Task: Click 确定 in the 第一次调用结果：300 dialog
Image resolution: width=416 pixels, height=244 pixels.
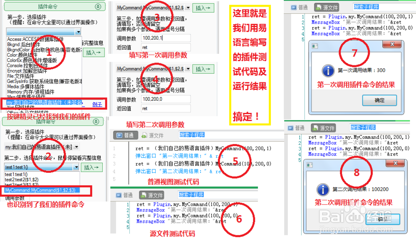Action: pos(379,100)
